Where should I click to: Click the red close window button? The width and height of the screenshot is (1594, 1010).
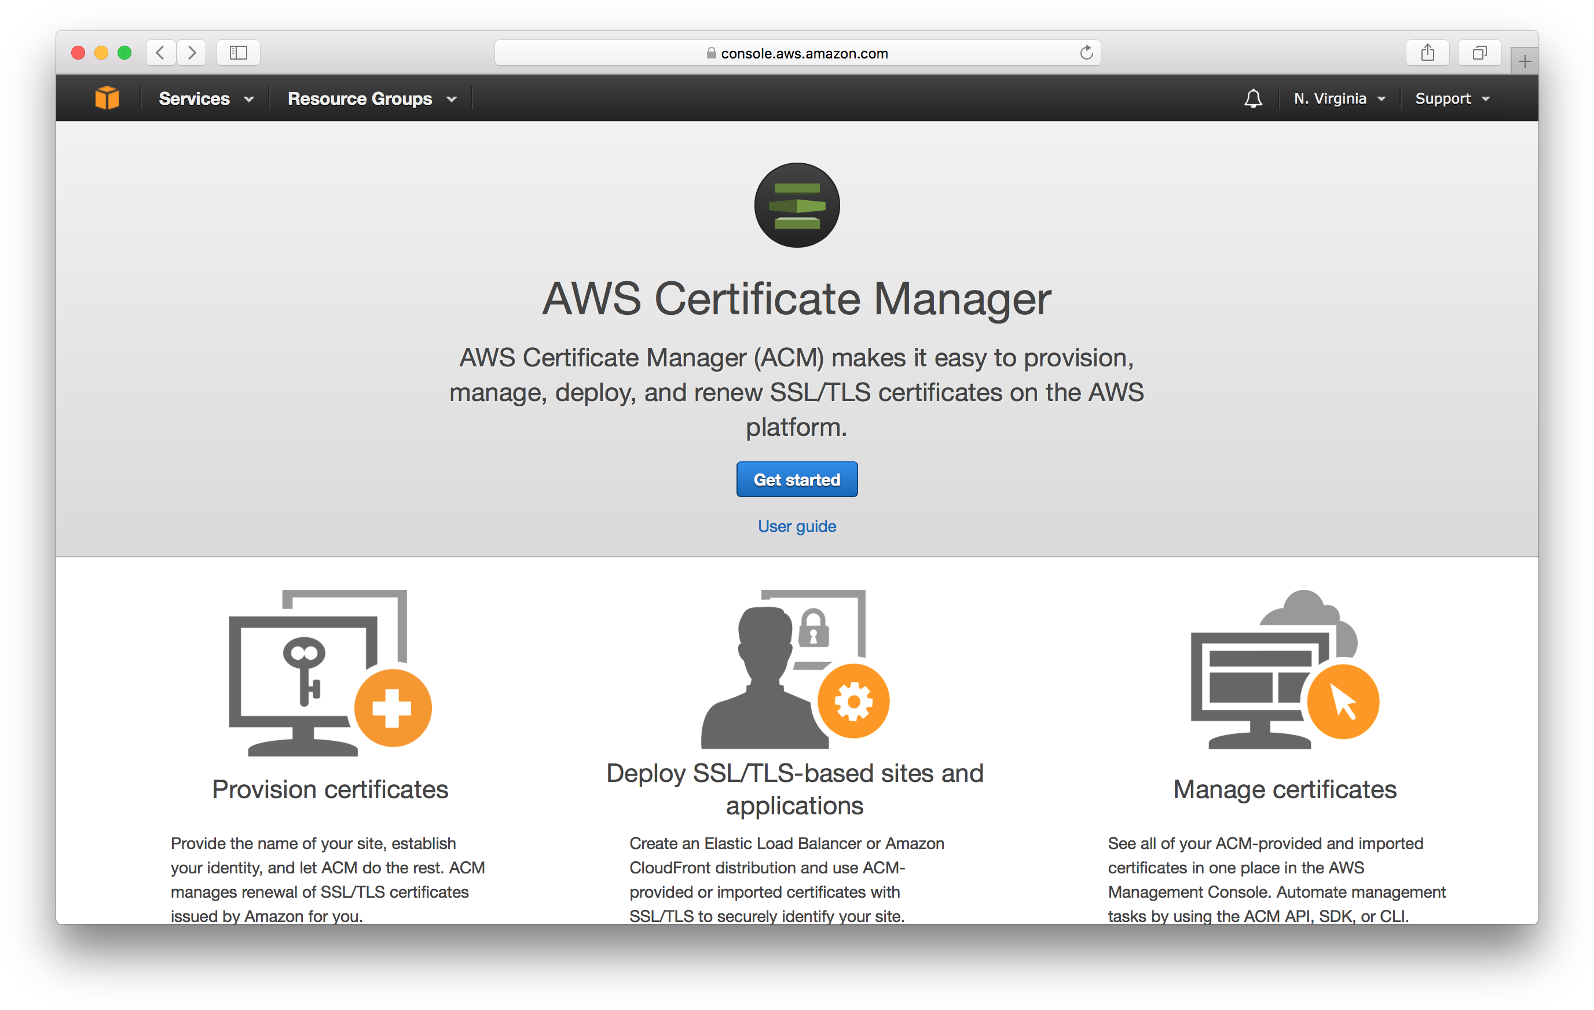78,52
